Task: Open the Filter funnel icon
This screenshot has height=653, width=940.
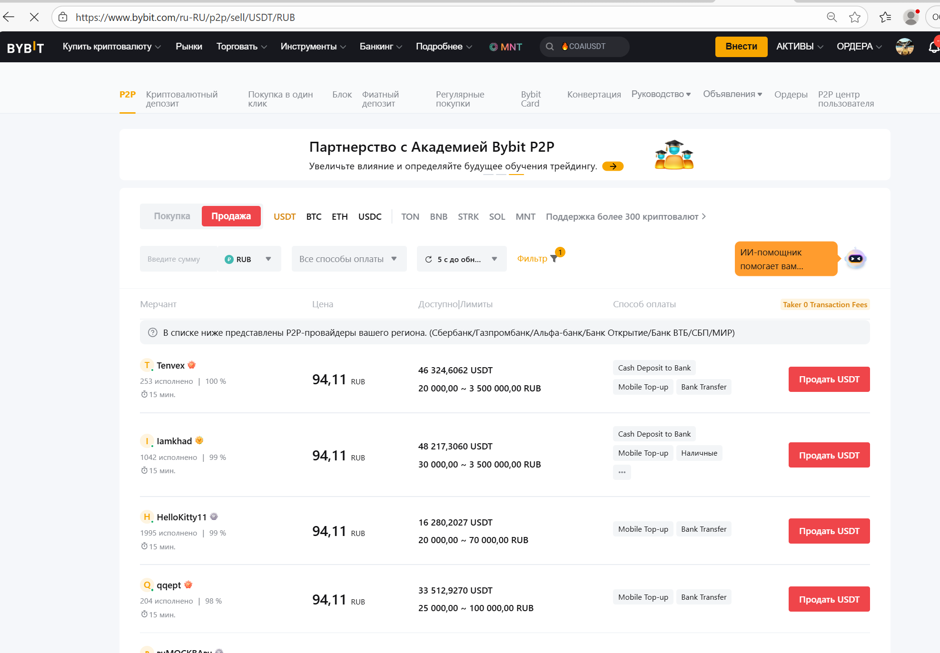Action: [554, 258]
